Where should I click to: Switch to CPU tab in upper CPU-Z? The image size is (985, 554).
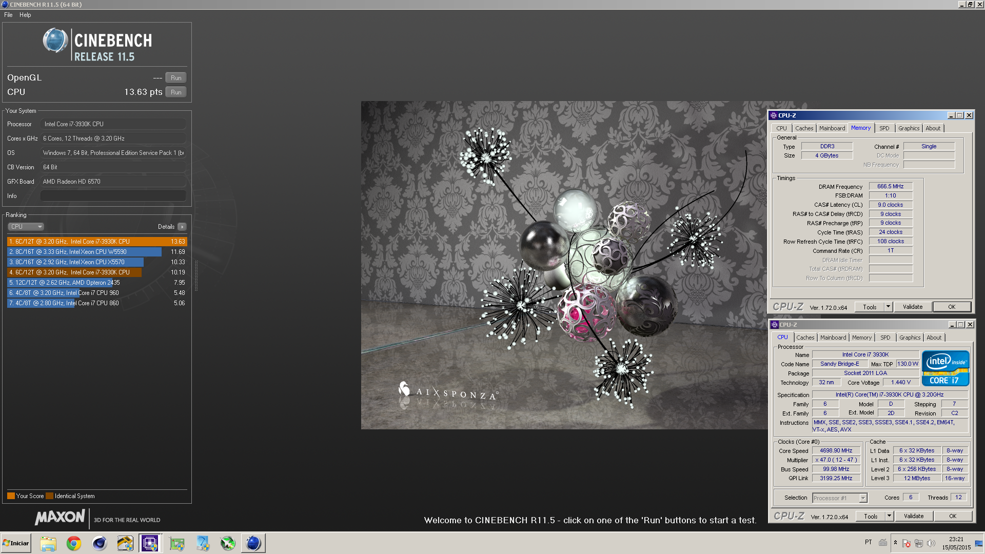point(781,128)
